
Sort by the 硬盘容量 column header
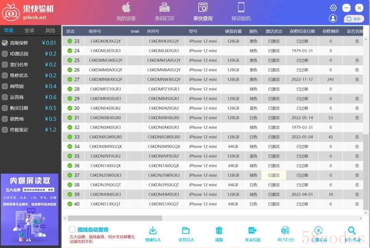coord(233,31)
